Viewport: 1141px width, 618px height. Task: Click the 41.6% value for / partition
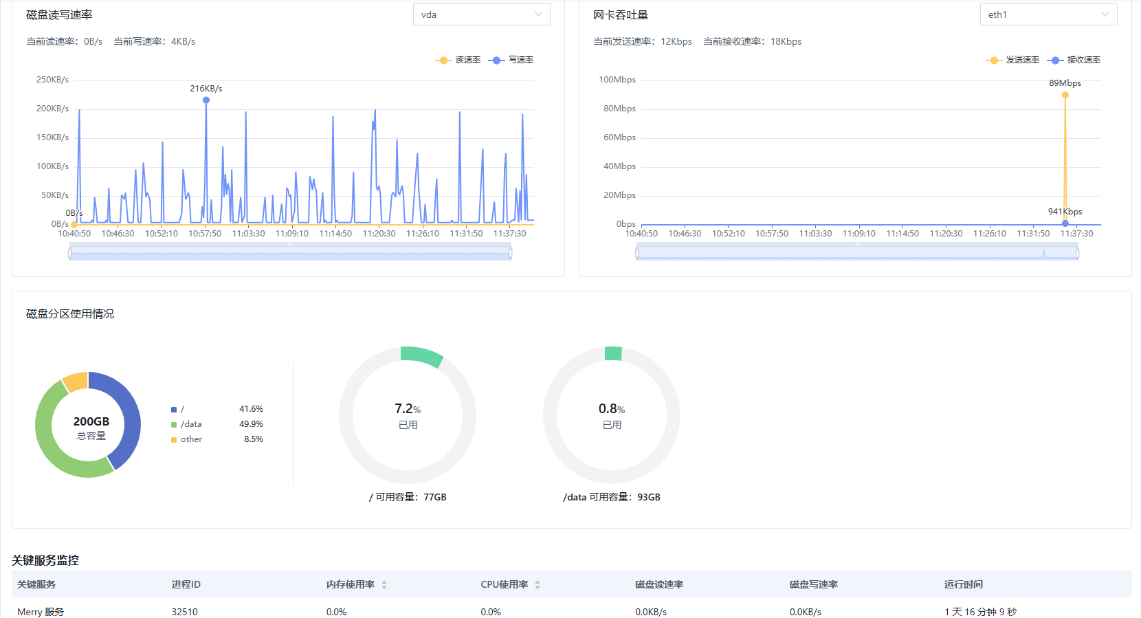coord(251,409)
